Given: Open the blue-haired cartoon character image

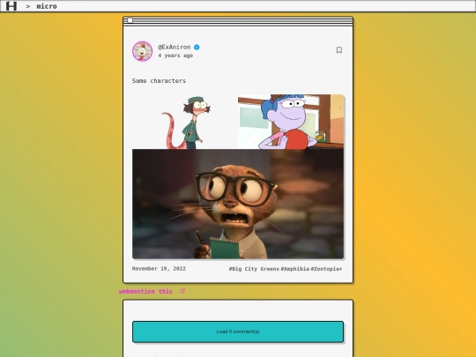Looking at the screenshot, I should click(291, 122).
